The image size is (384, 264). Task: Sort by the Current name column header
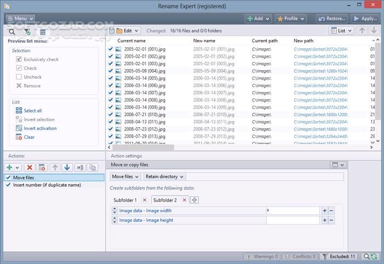click(x=132, y=41)
